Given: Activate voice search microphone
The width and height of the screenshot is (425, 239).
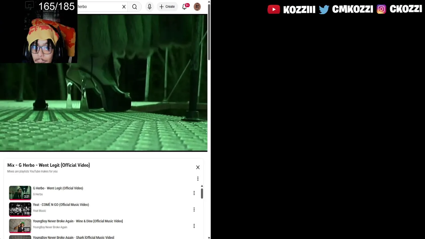Looking at the screenshot, I should click(x=149, y=7).
